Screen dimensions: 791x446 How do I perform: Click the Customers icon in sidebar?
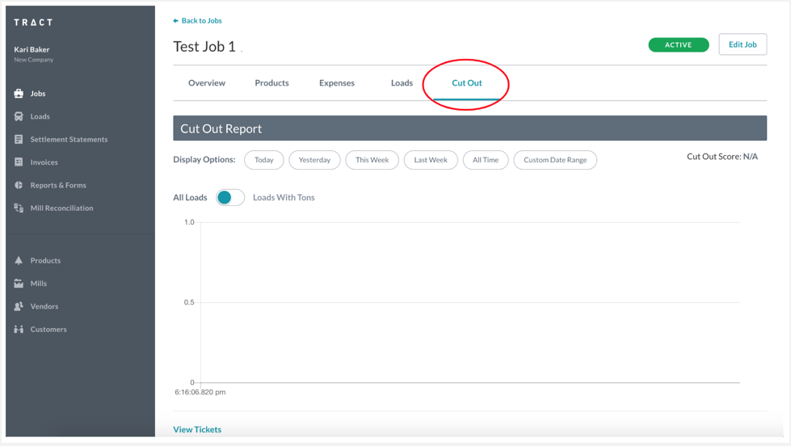(19, 330)
